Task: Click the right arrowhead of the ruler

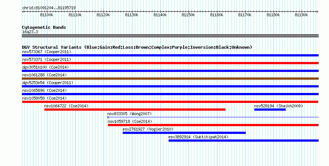Action: pos(318,12)
